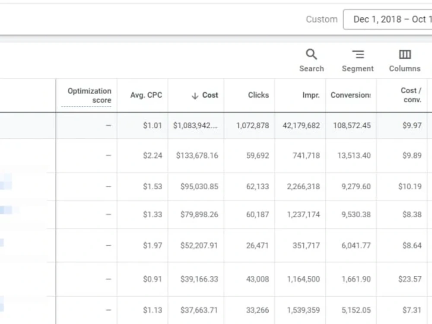
Task: Select the $133,678.16 cost cell
Action: (197, 156)
